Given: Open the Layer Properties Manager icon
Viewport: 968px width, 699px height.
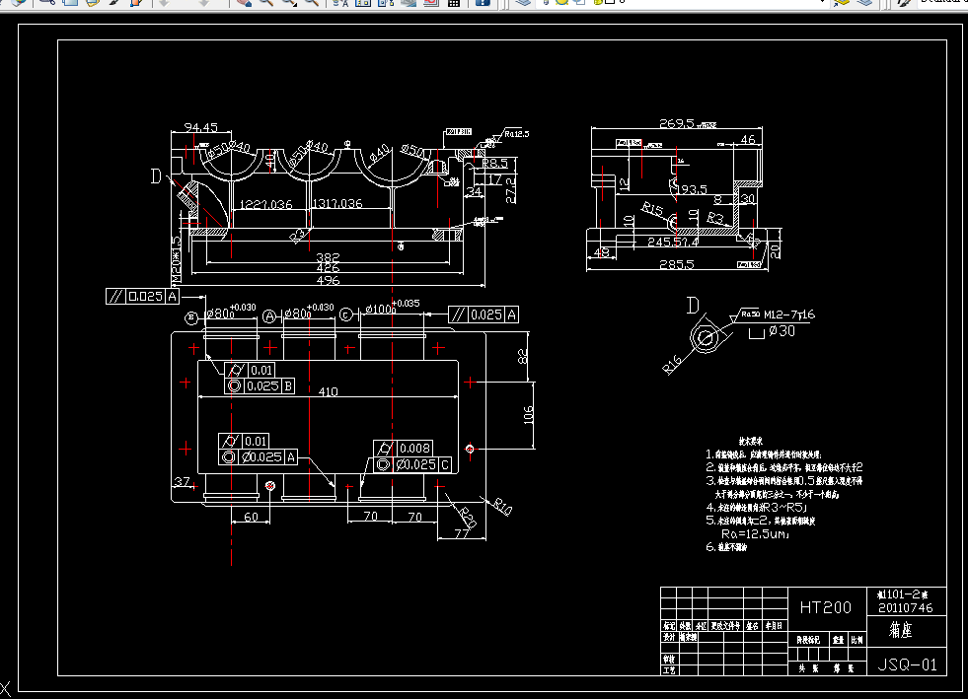Looking at the screenshot, I should (x=524, y=2).
